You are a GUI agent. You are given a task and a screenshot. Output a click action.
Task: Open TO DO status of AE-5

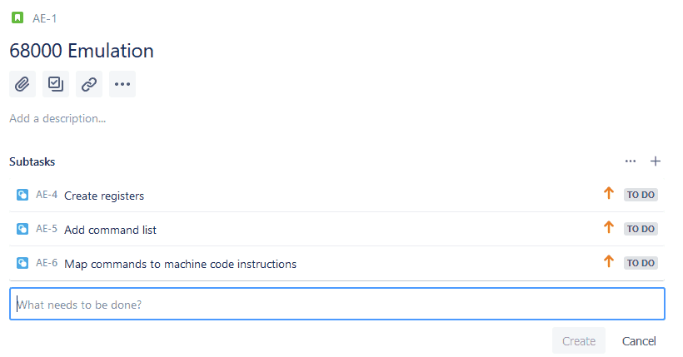tap(641, 229)
